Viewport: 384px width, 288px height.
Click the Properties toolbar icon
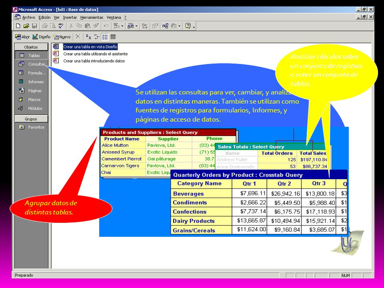155,26
